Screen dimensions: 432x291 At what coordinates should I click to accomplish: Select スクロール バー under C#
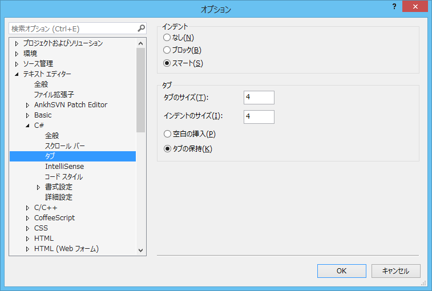64,145
